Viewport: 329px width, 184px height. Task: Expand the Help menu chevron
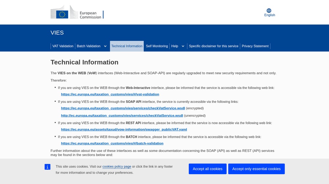(x=183, y=46)
